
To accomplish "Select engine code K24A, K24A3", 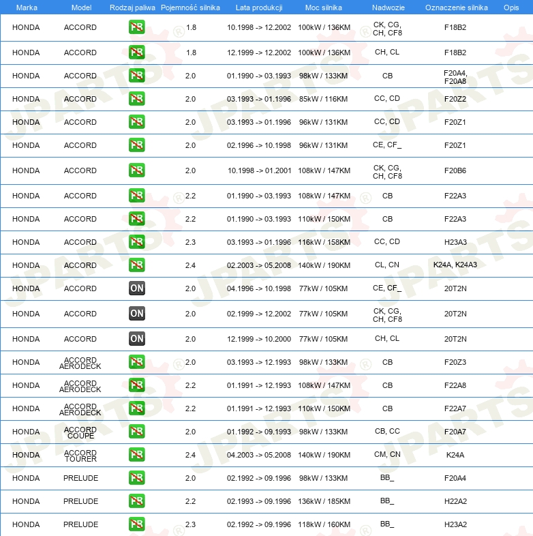I will coord(455,265).
